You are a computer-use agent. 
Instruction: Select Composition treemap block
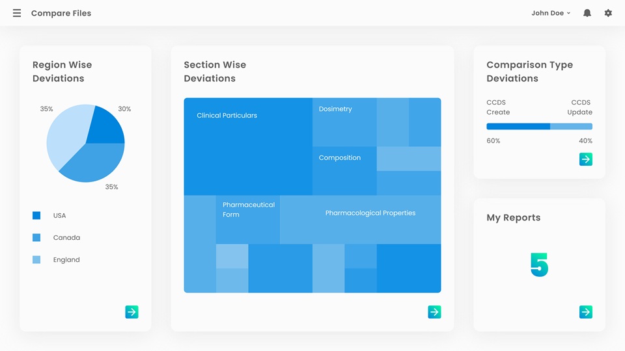click(344, 171)
